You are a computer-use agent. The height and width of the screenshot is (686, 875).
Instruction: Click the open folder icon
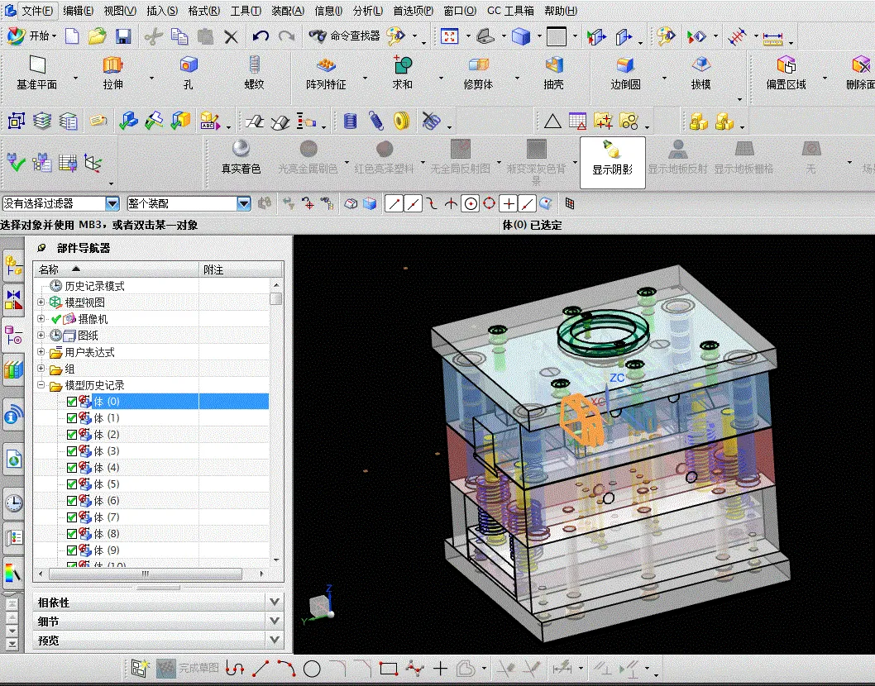pos(97,36)
